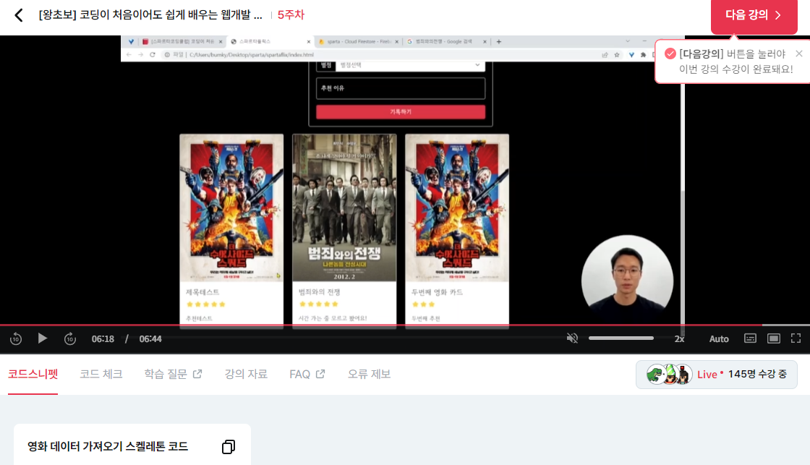Click the bookmark star icon in address bar
This screenshot has height=465, width=810.
(617, 55)
